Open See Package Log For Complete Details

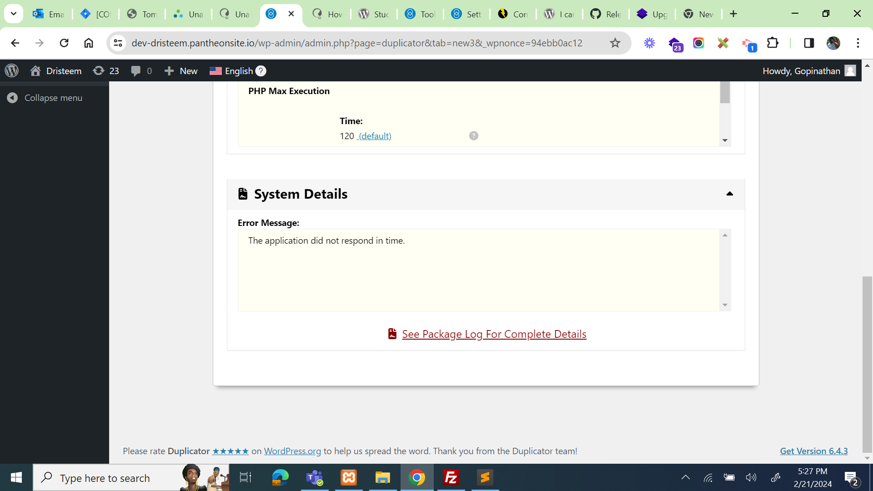[x=494, y=334]
